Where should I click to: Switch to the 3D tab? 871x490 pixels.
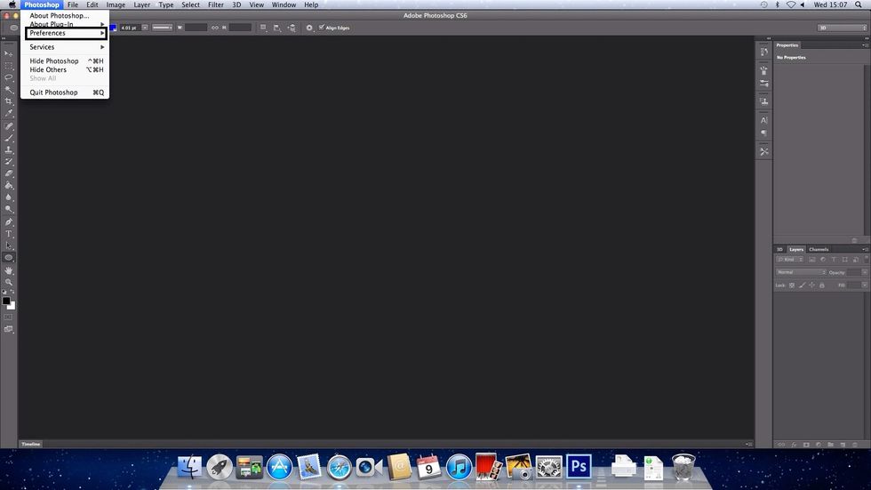pyautogui.click(x=780, y=249)
